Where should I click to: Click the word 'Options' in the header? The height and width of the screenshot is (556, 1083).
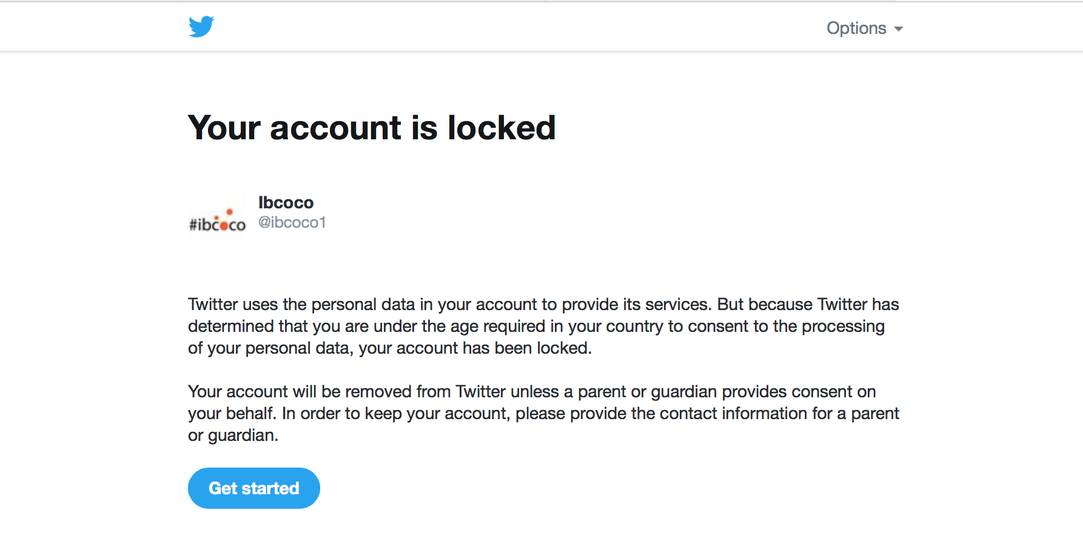click(x=856, y=28)
